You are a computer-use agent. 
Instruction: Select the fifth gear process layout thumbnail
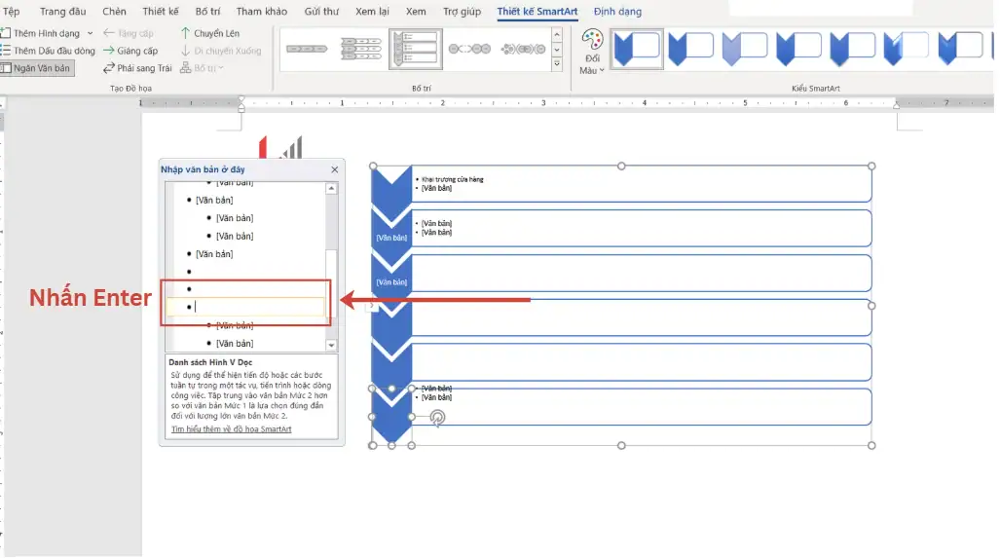[523, 49]
